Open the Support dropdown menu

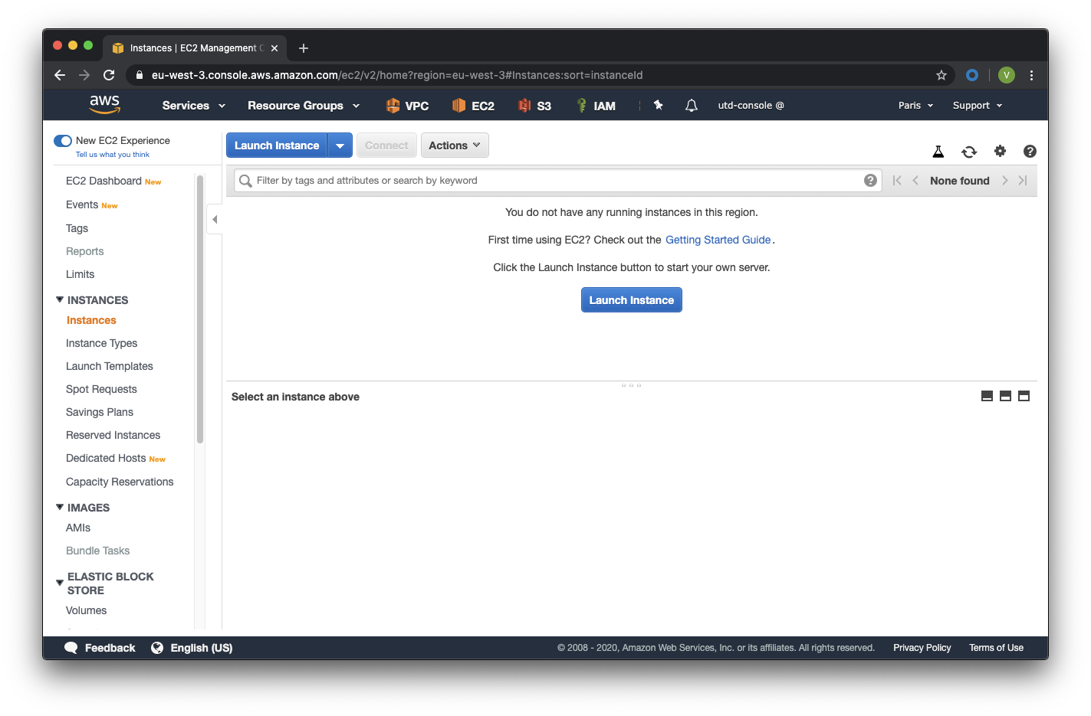point(978,106)
